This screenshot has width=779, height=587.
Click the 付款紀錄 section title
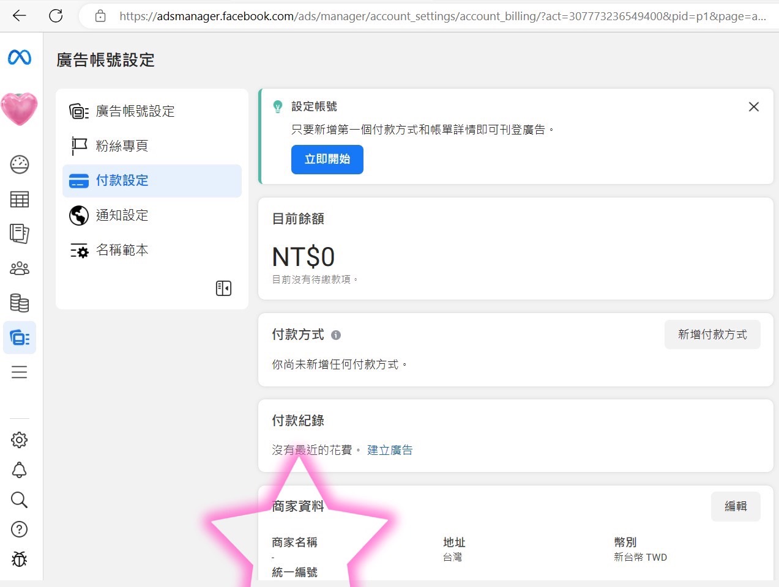(x=298, y=421)
